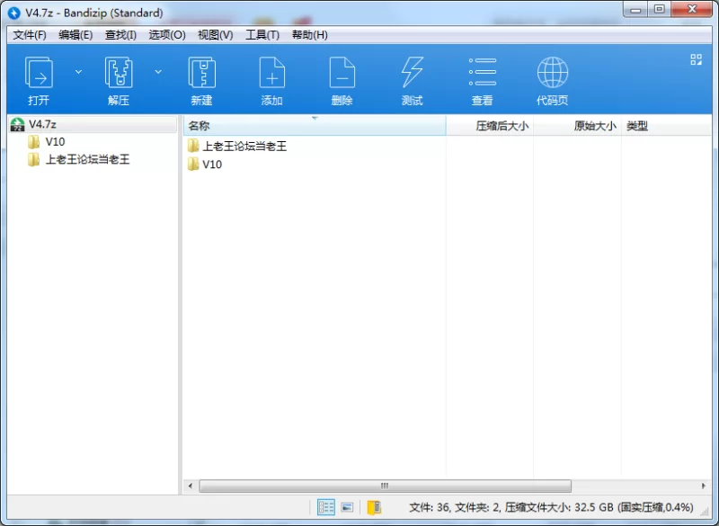Click the View (查看) list icon
Image resolution: width=719 pixels, height=526 pixels.
(x=483, y=72)
